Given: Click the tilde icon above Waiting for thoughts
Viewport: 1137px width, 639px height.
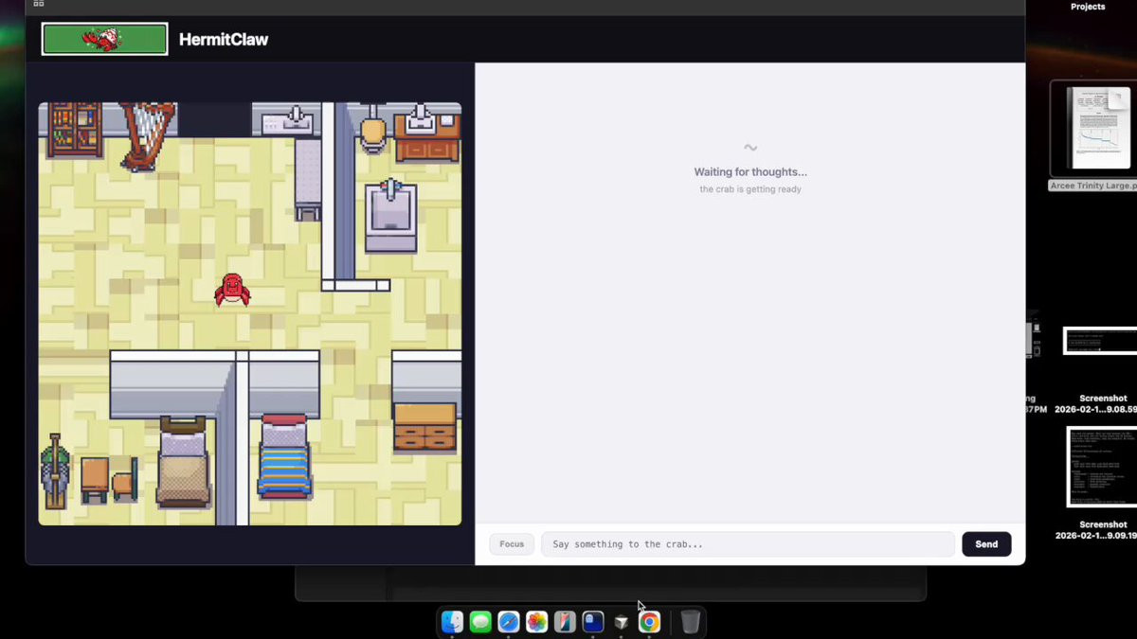Looking at the screenshot, I should (750, 148).
